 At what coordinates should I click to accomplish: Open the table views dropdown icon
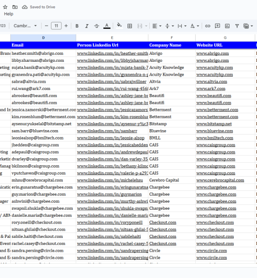click(248, 26)
